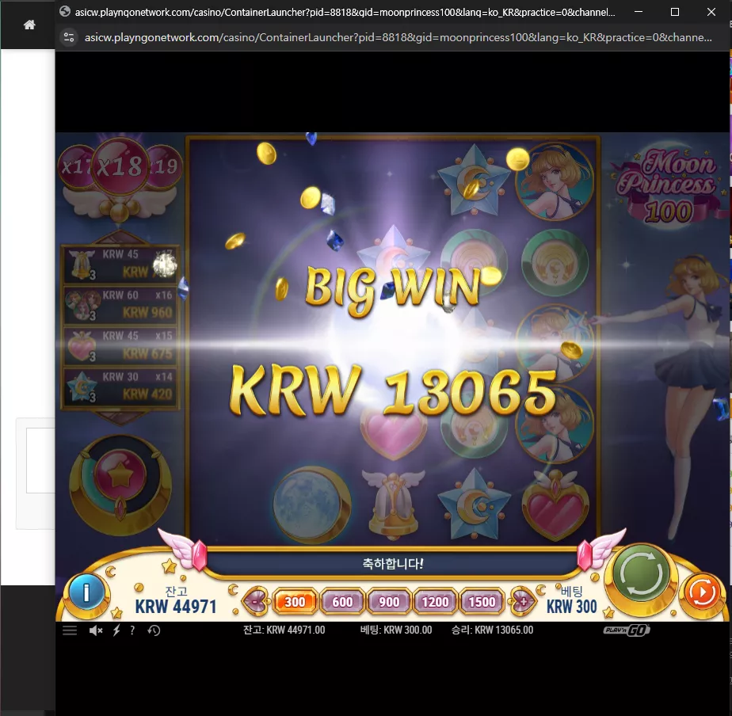732x716 pixels.
Task: Decrease bet with minus heart button
Action: [x=255, y=601]
